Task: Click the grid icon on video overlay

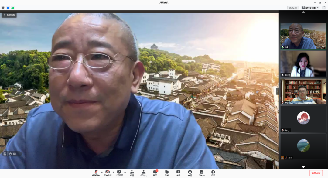Action: pyautogui.click(x=5, y=154)
